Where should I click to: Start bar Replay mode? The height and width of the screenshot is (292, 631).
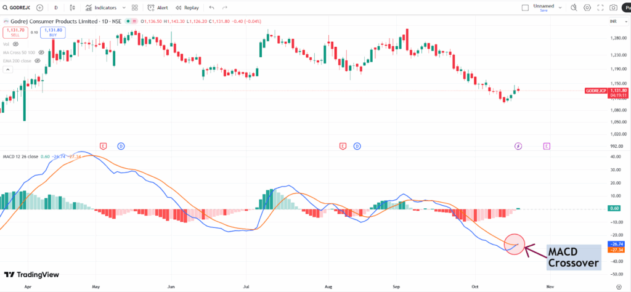tap(187, 8)
